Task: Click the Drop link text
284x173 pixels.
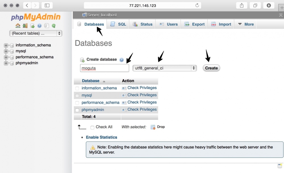Action: [161, 127]
